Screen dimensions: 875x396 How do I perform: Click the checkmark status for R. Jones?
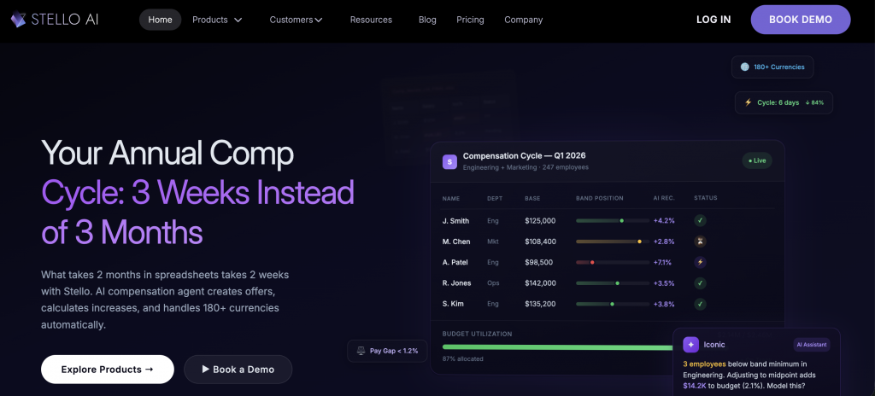click(x=700, y=283)
